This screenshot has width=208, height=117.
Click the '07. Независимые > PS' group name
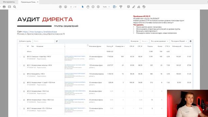click(40, 108)
